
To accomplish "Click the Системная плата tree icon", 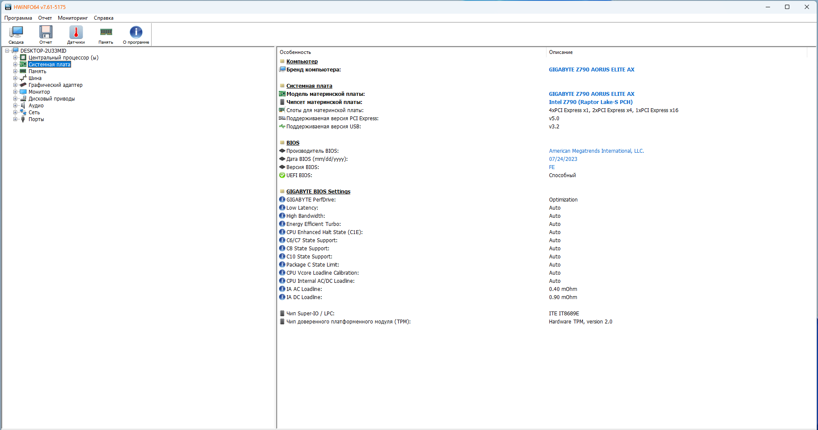I will coord(23,64).
